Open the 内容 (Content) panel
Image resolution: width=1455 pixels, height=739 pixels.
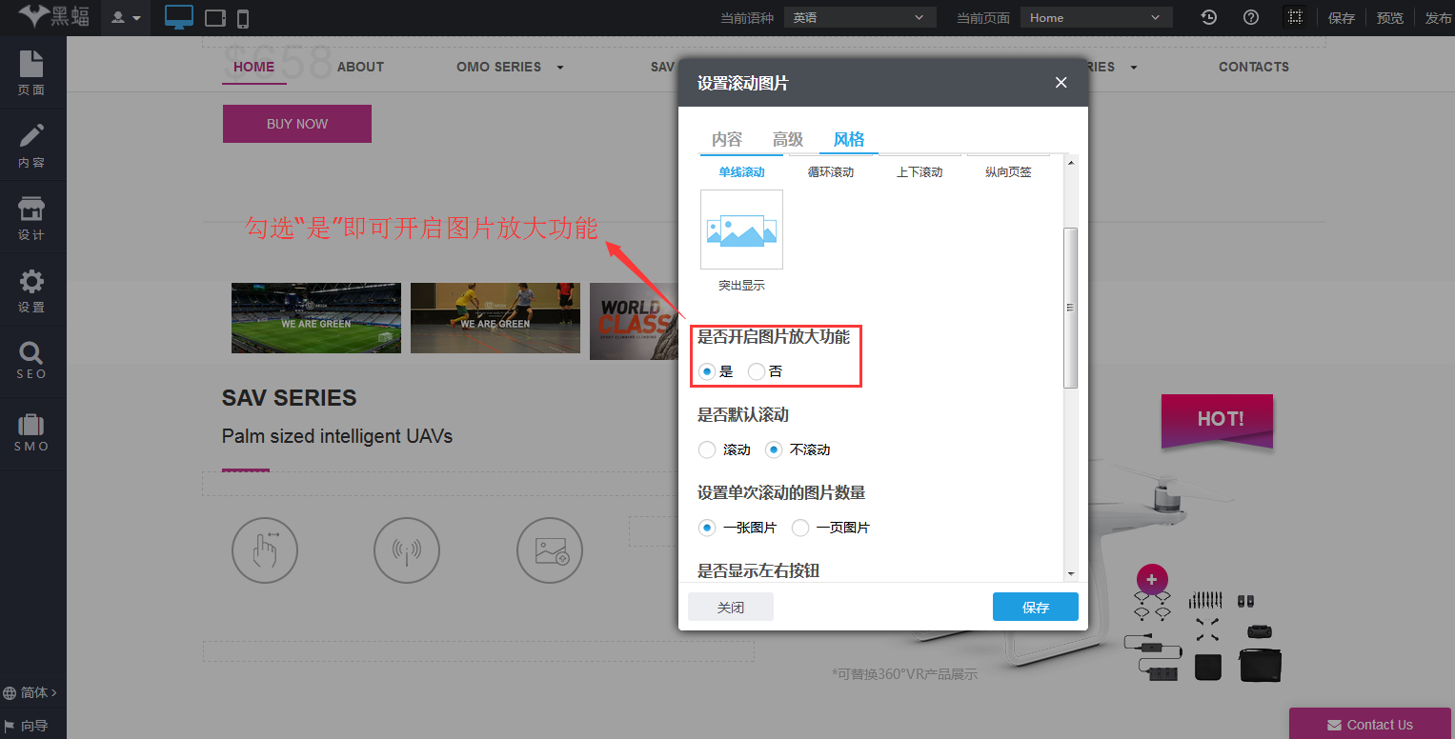point(32,145)
